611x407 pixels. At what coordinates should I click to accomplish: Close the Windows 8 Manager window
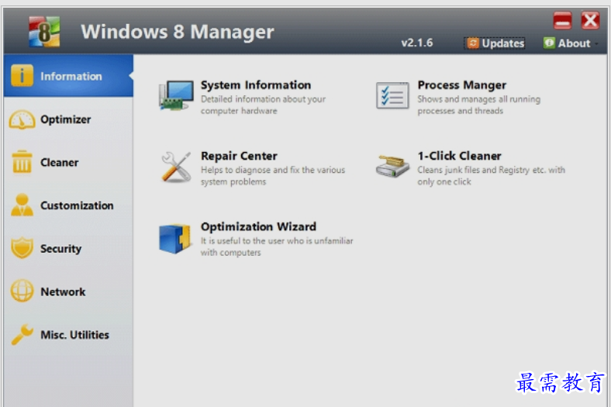pos(590,20)
